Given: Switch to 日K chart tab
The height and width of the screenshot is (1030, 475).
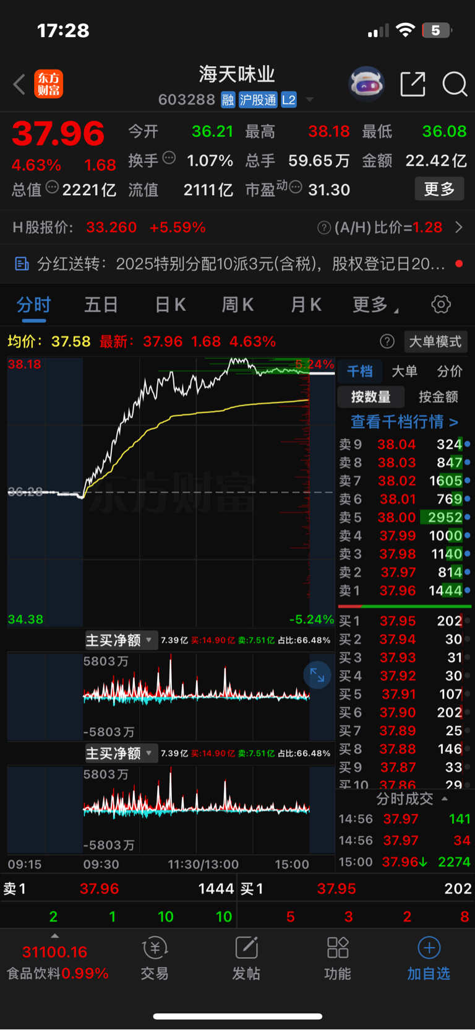Looking at the screenshot, I should (170, 305).
